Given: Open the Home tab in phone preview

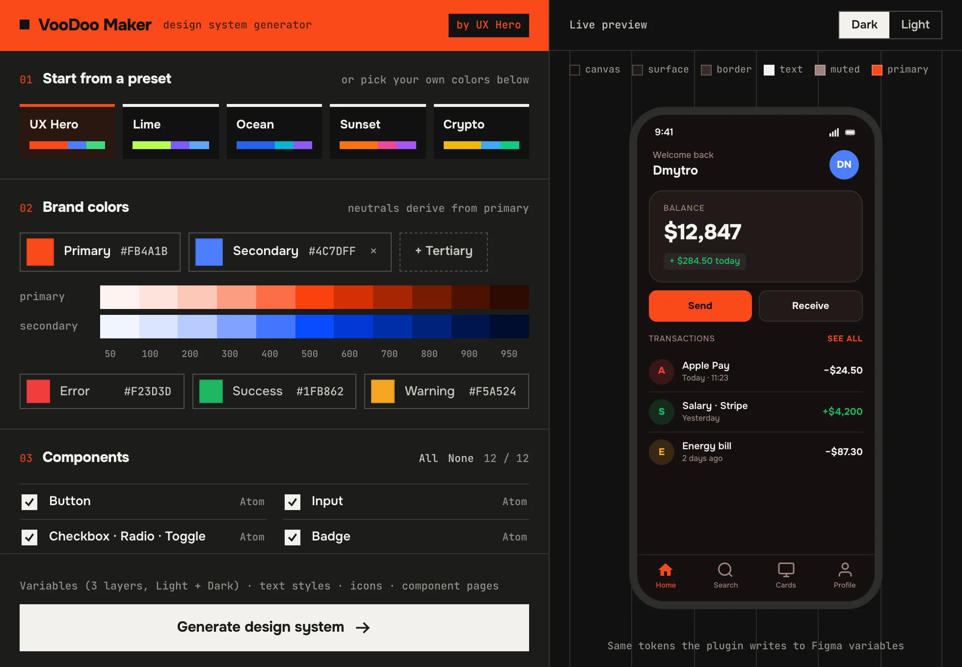Looking at the screenshot, I should pos(666,575).
